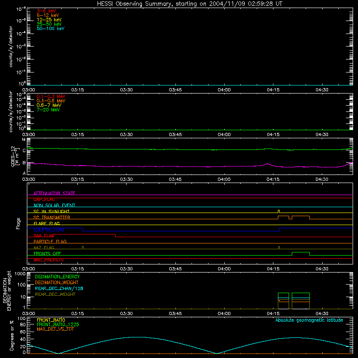Select the GAP_FLAG label
358x358 pixels.
tap(44, 199)
